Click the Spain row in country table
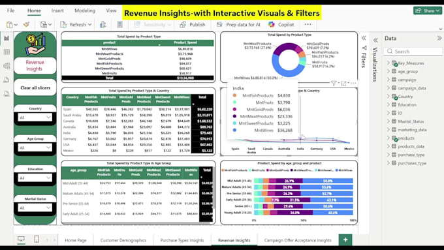The image size is (444, 250). point(138,109)
